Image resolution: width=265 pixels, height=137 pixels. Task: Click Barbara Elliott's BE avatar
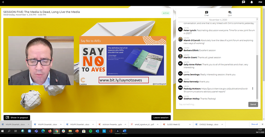click(180, 49)
